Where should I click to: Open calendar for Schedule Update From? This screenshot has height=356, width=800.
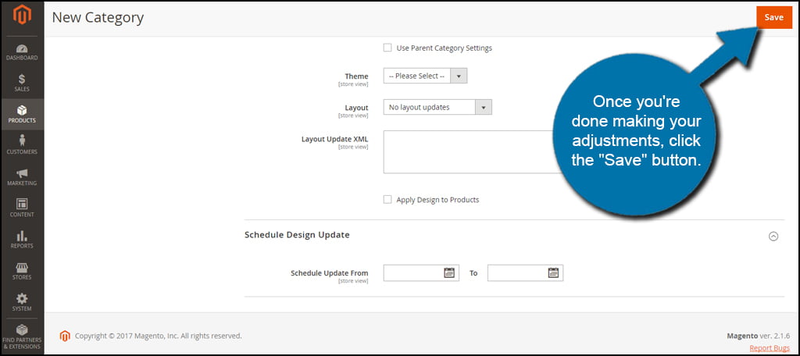449,272
